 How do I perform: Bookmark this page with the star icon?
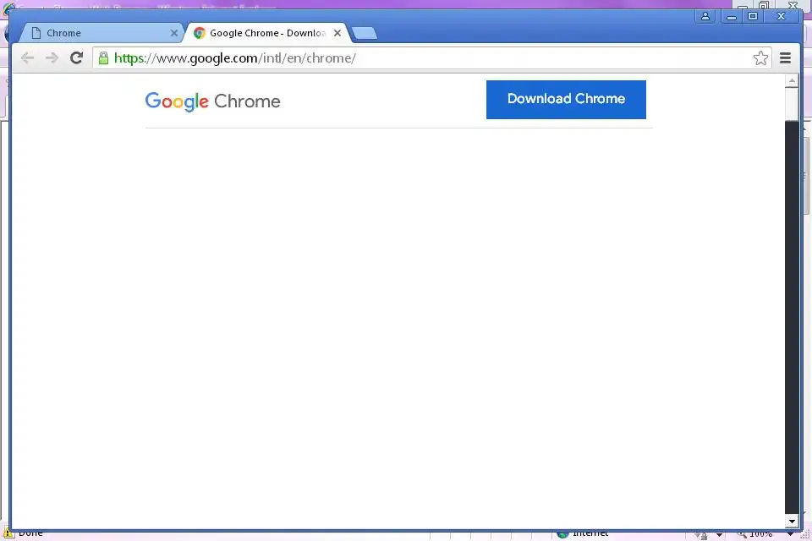(x=760, y=58)
